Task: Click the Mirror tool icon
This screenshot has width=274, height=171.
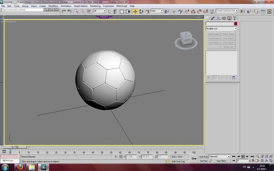Action: 242,11
